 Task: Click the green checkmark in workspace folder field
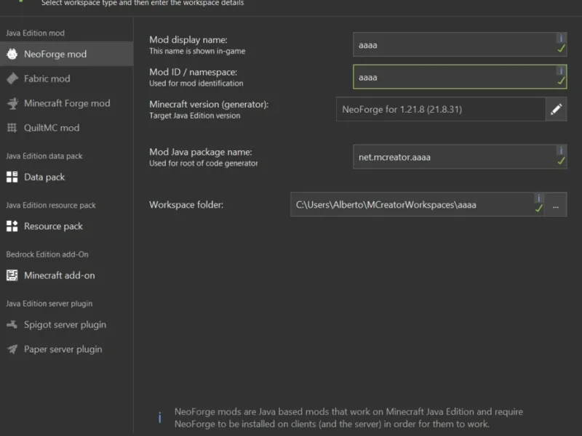(539, 209)
